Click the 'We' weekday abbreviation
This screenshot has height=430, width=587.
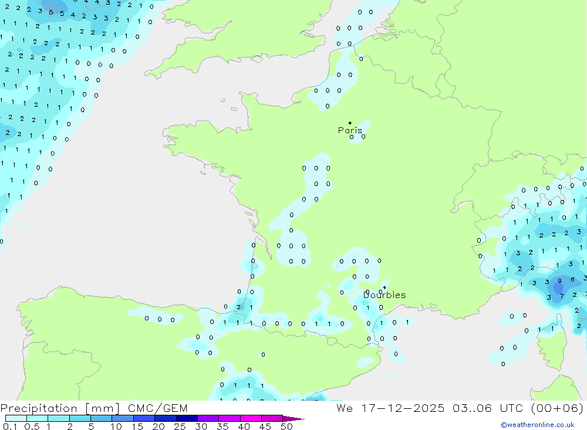coord(345,408)
